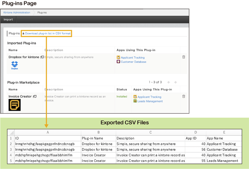Click the '1 - 3 of 3' pagination text
Image resolution: width=249 pixels, height=169 pixels.
(x=155, y=82)
